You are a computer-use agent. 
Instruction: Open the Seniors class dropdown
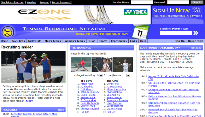tap(121, 75)
